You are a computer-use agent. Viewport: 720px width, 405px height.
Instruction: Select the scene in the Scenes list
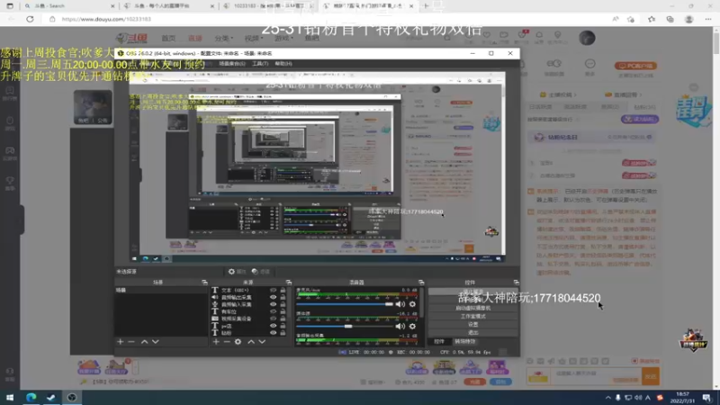pos(161,290)
